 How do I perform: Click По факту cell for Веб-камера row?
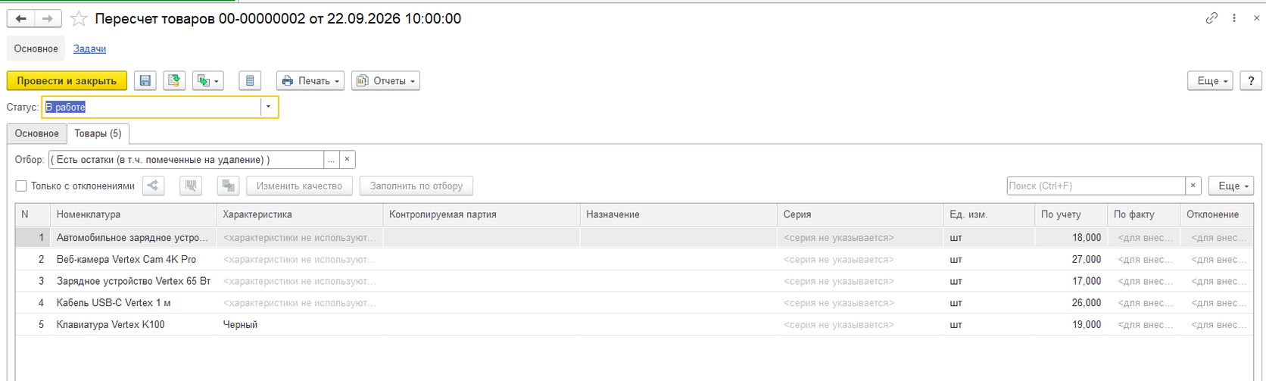pyautogui.click(x=1143, y=259)
